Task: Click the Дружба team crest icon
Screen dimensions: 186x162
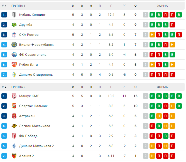Action: (14, 25)
